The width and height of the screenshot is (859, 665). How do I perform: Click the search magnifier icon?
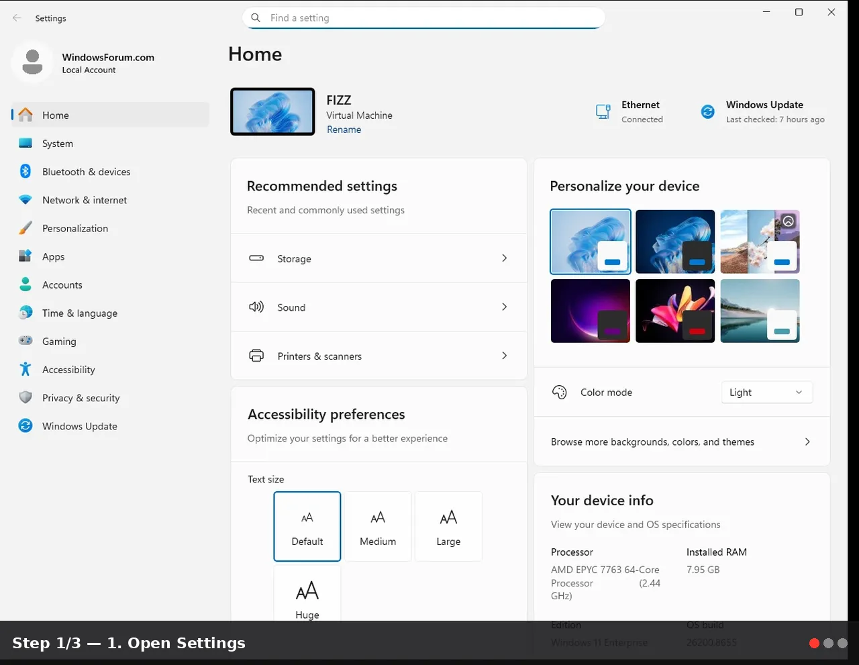tap(256, 18)
